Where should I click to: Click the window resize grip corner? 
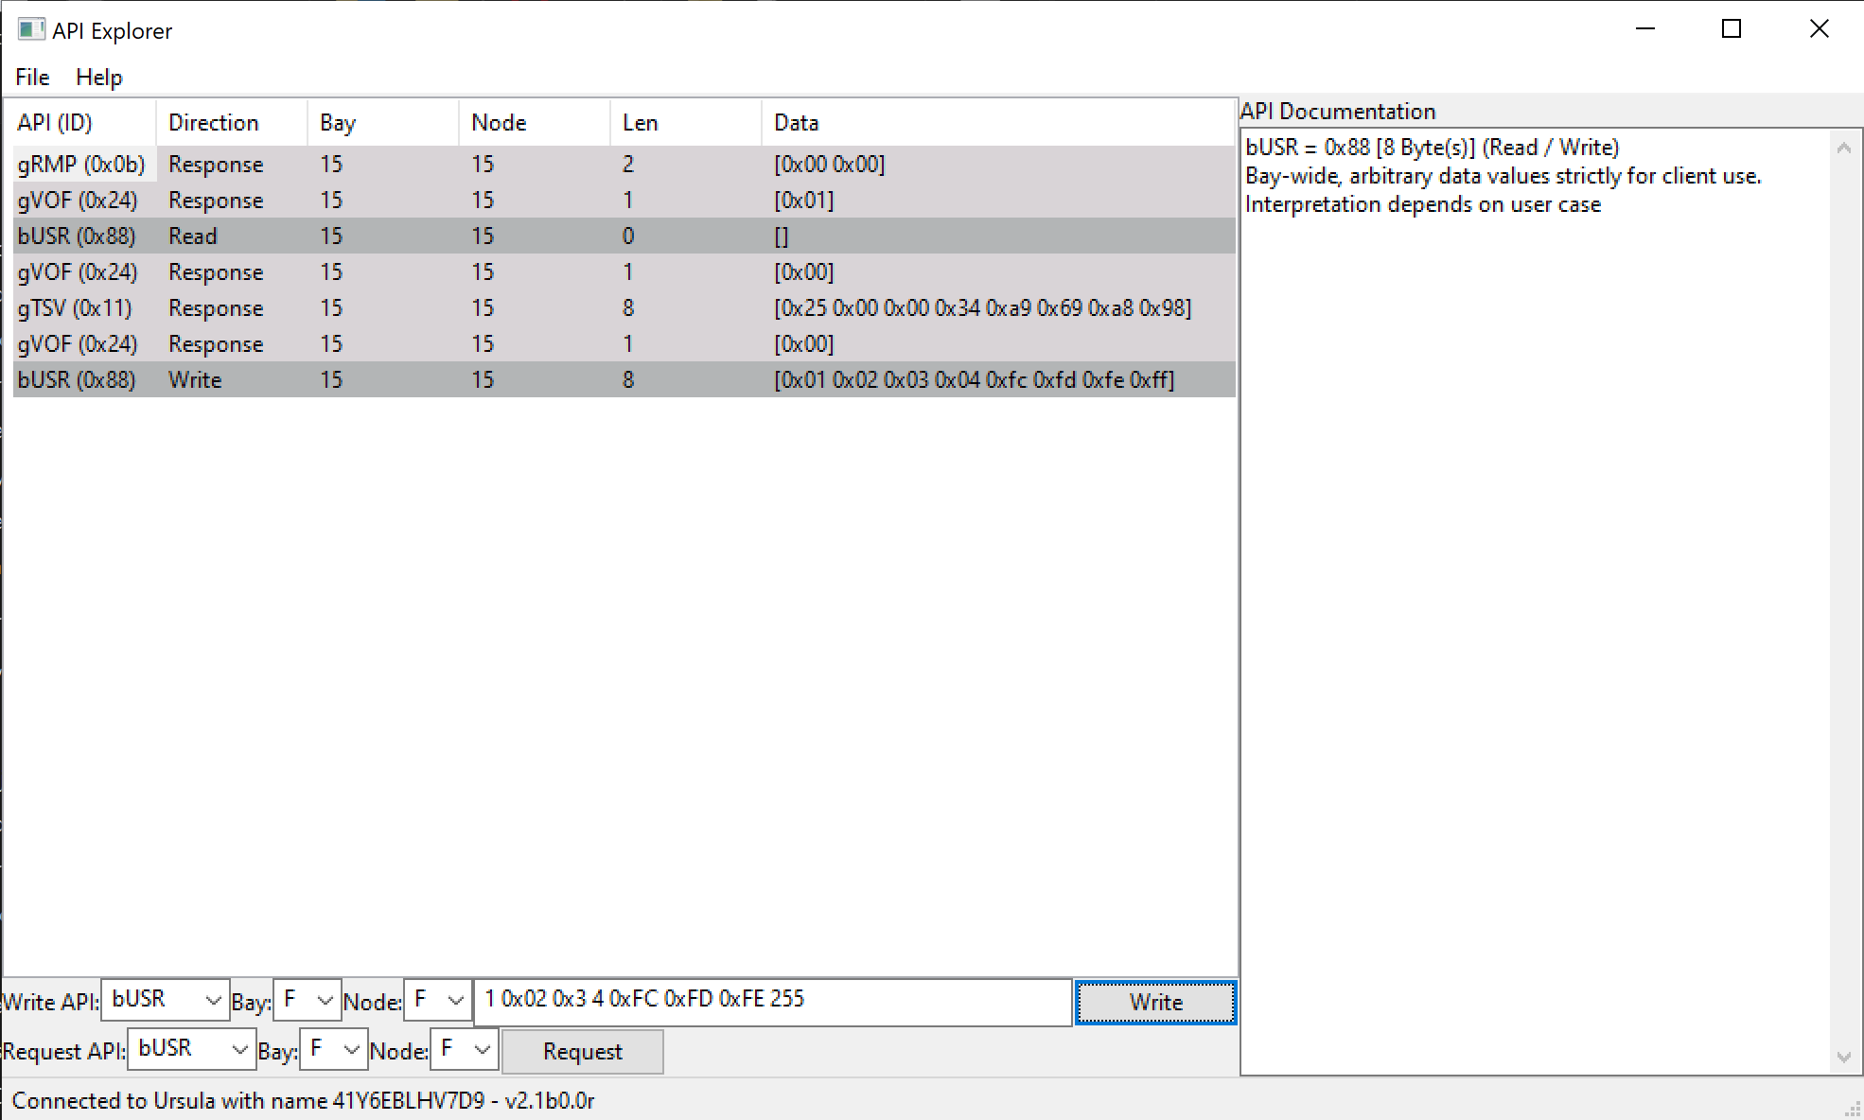1853,1110
